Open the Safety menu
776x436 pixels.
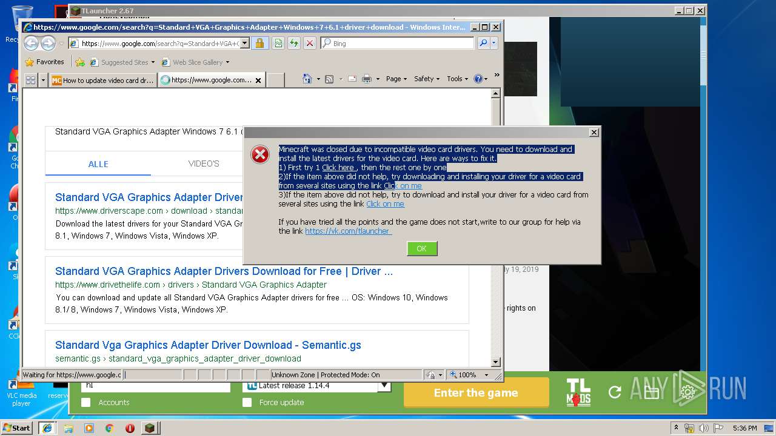(427, 79)
